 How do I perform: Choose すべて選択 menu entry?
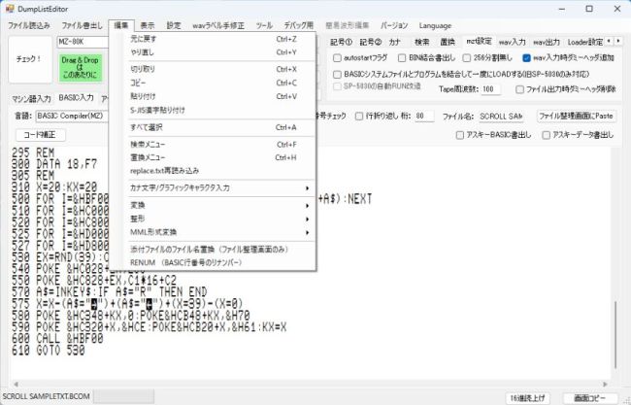click(219, 127)
